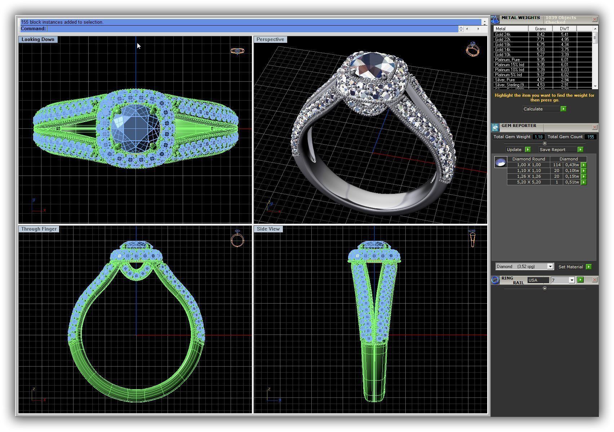Open the ring size 7 dropdown
Image resolution: width=614 pixels, height=432 pixels.
tap(571, 280)
